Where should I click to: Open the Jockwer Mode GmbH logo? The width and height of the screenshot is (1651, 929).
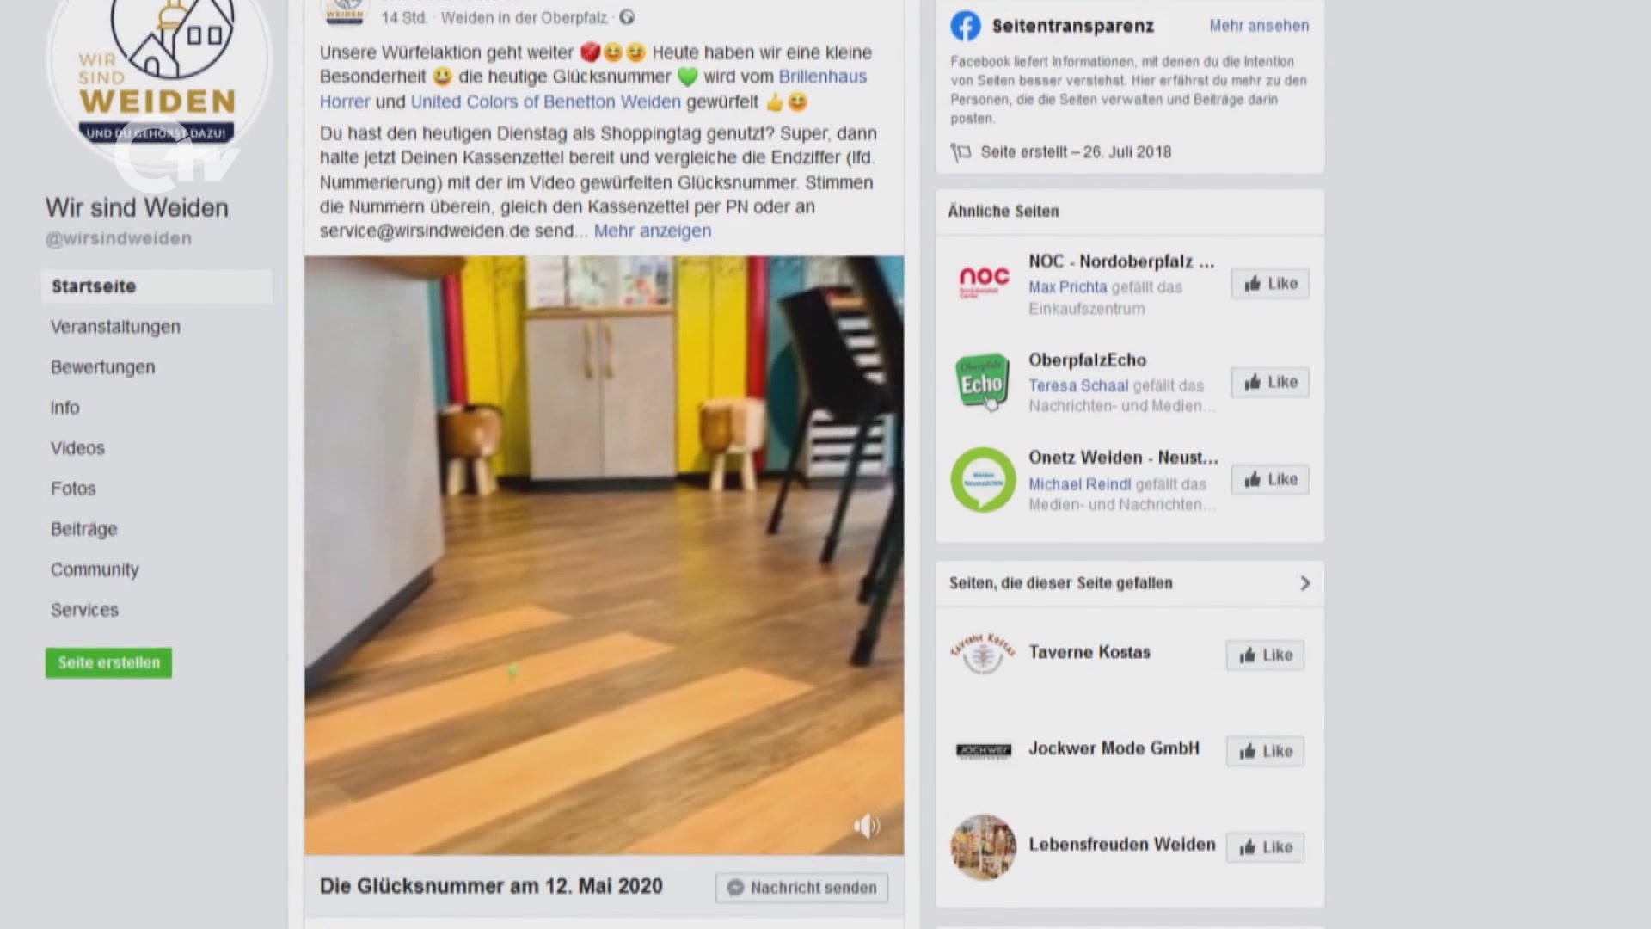tap(984, 751)
